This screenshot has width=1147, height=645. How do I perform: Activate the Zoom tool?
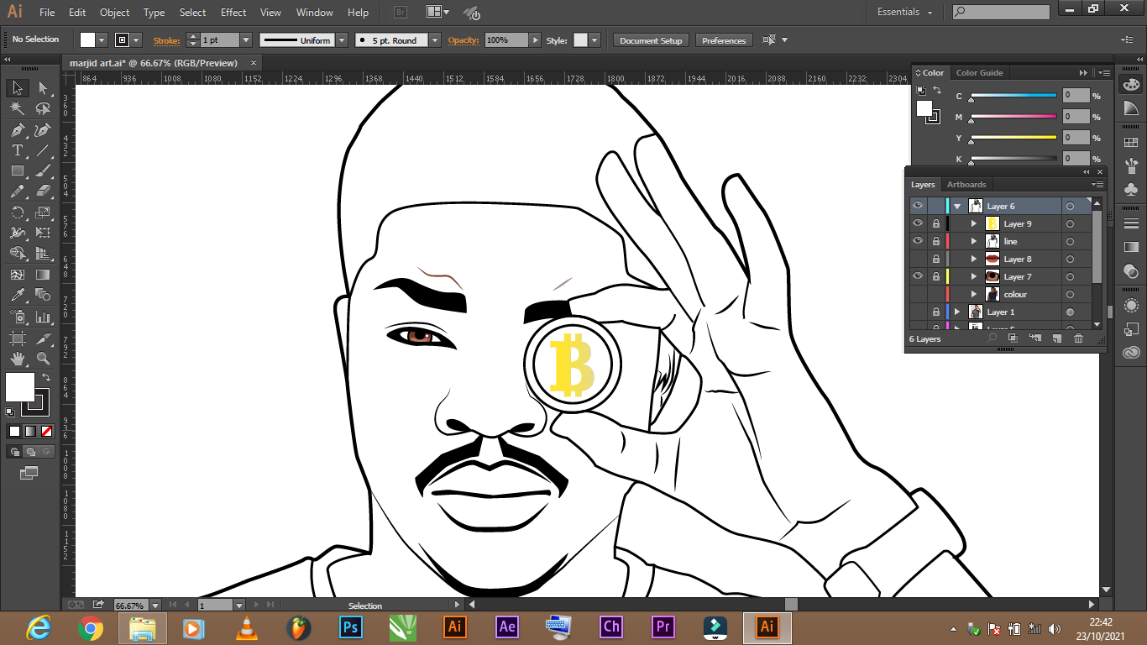coord(43,359)
